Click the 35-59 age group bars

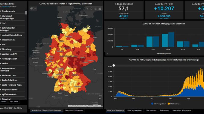pyautogui.click(x=168, y=39)
